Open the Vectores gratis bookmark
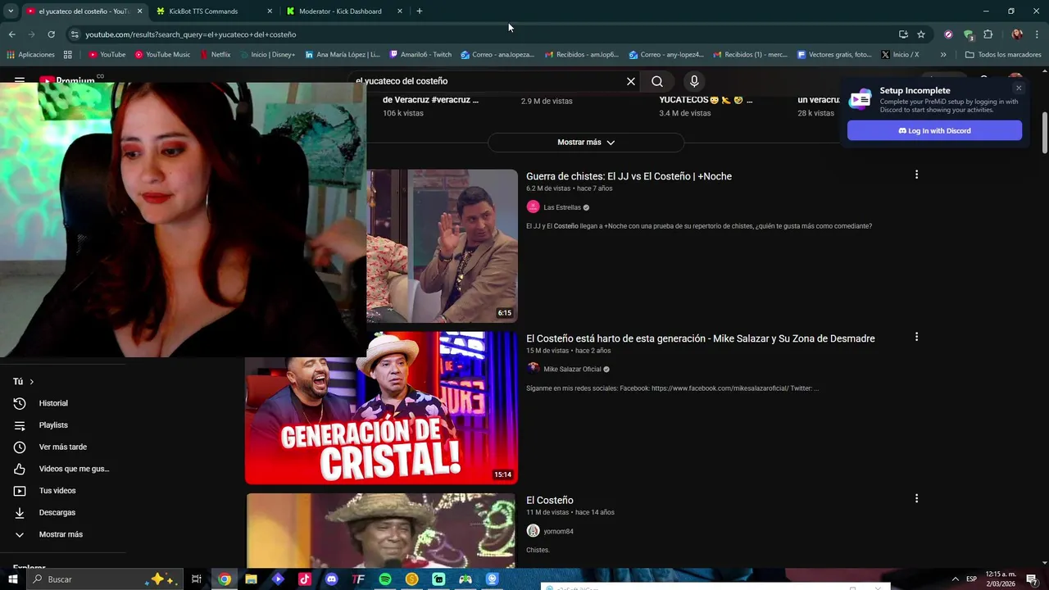Image resolution: width=1049 pixels, height=590 pixels. coord(834,55)
